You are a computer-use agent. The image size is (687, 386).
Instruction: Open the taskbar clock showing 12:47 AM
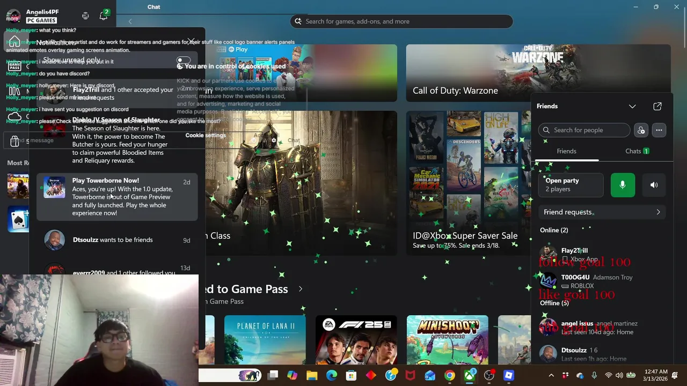tap(656, 375)
